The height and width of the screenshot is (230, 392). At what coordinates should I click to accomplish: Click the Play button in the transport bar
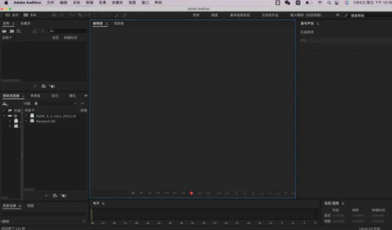coord(141,193)
